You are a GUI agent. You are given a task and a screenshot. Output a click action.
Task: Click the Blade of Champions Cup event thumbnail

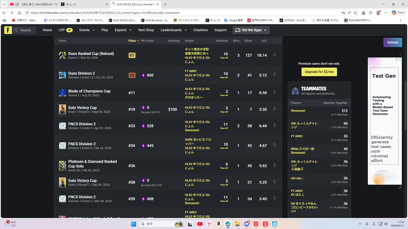(63, 93)
